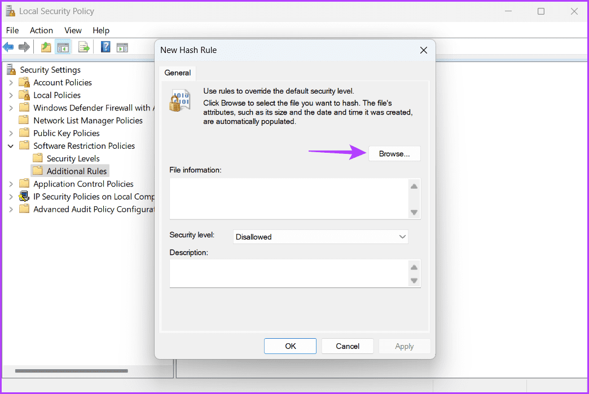Click the Apply button
The height and width of the screenshot is (394, 589).
click(404, 346)
